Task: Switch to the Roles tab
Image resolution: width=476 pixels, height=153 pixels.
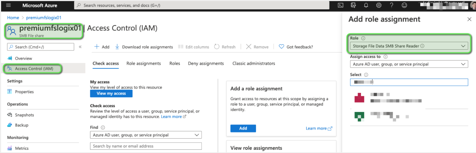Action: (x=175, y=63)
